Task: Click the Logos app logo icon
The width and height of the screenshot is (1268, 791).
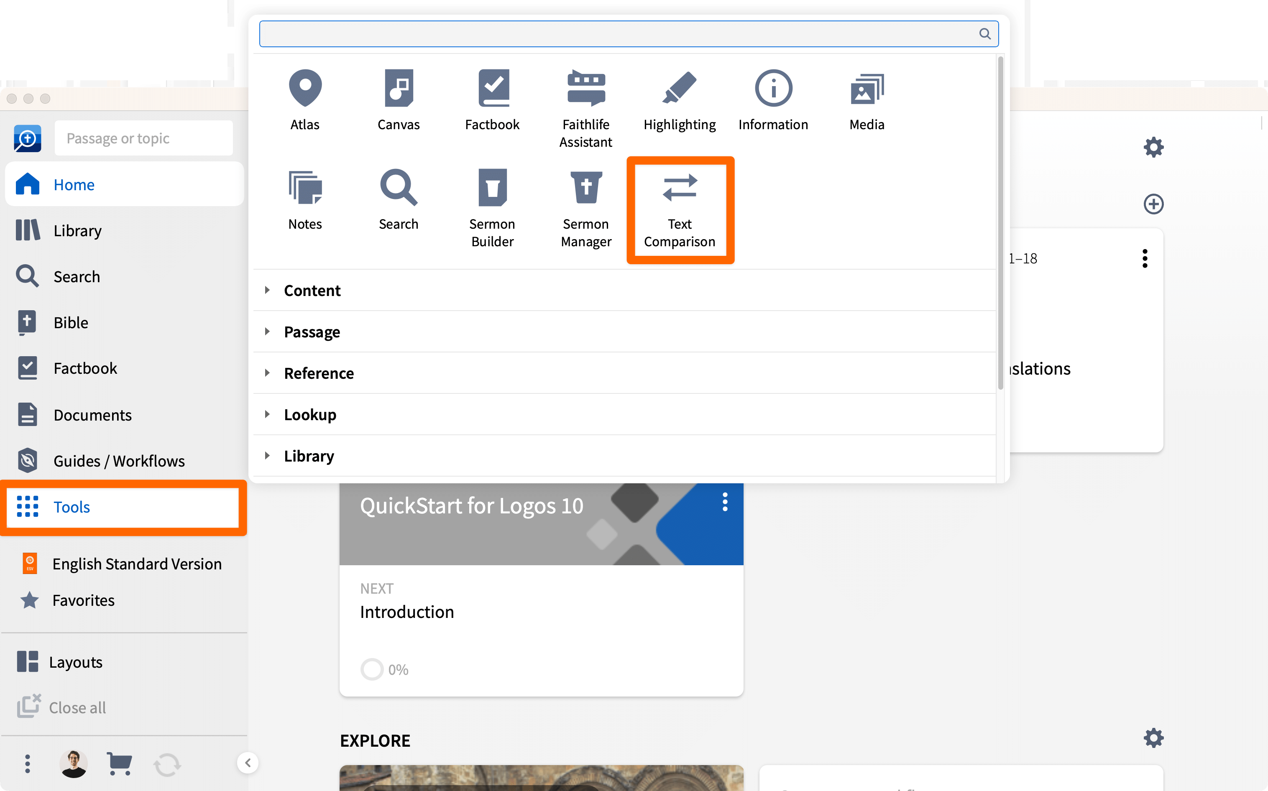Action: 28,138
